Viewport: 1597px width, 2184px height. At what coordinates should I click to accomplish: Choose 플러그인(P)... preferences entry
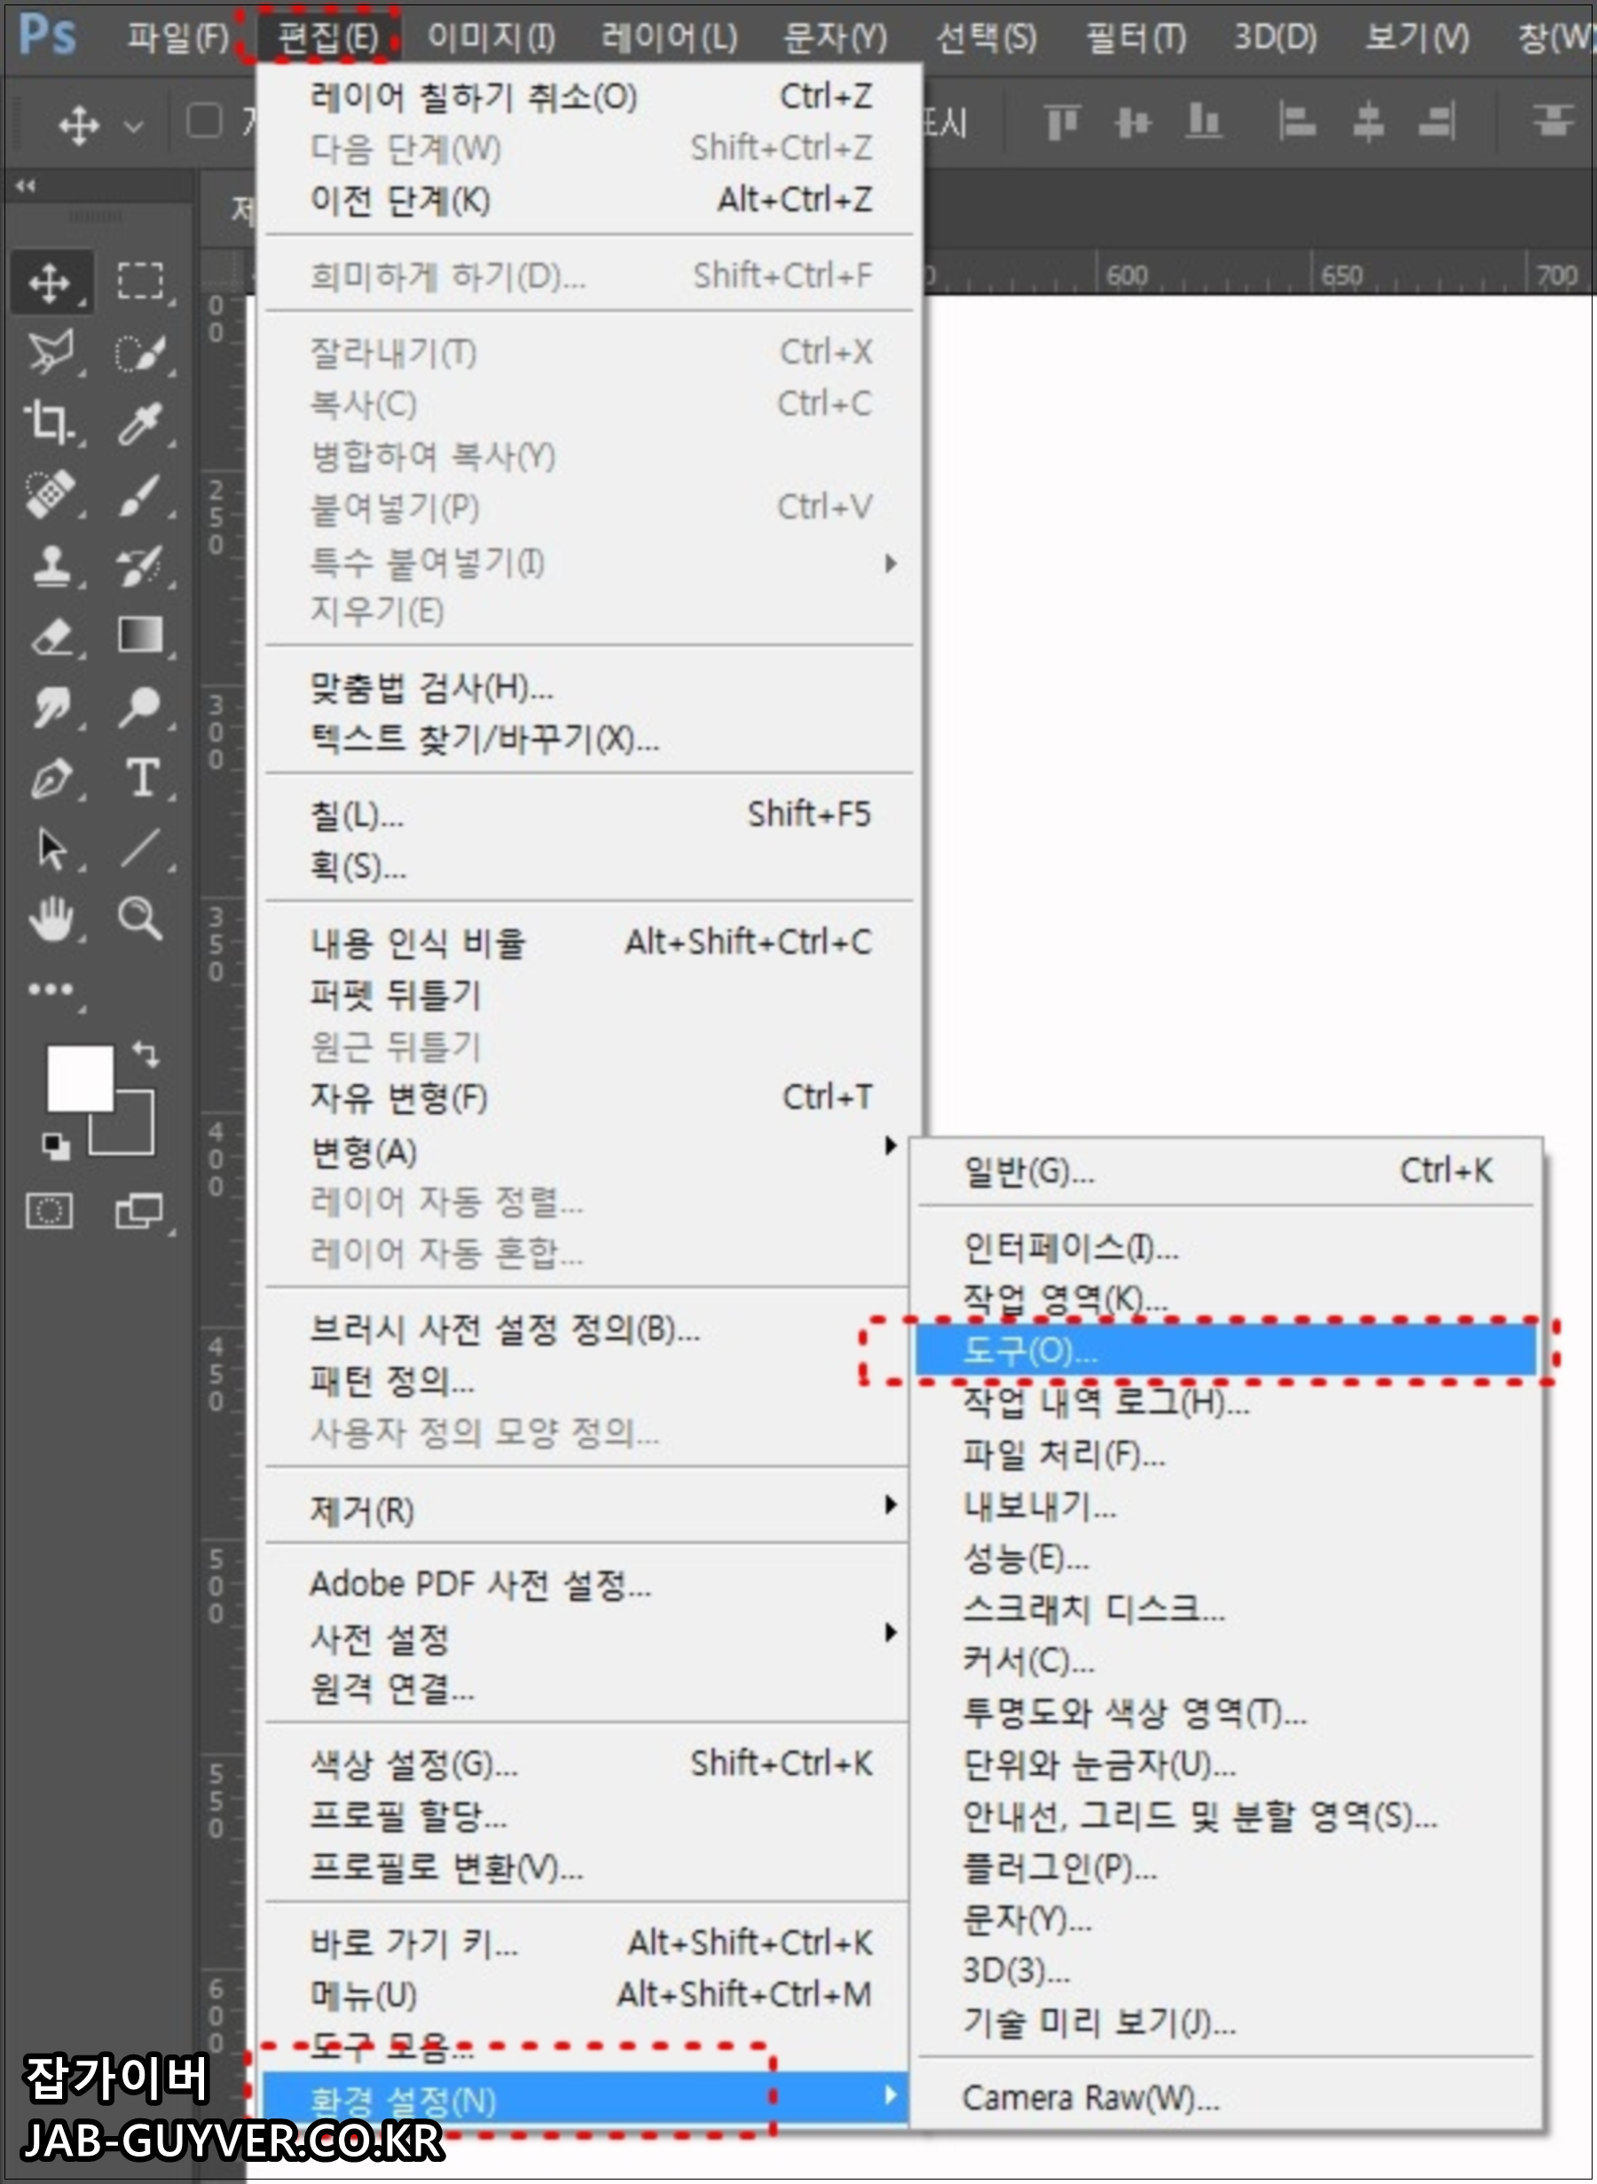coord(1226,1867)
